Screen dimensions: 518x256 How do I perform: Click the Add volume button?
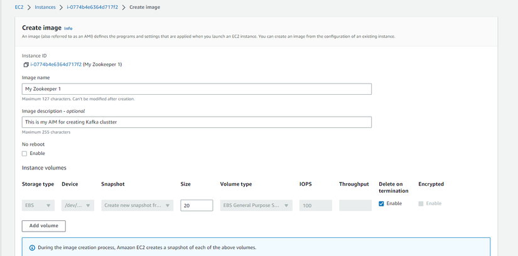43,226
